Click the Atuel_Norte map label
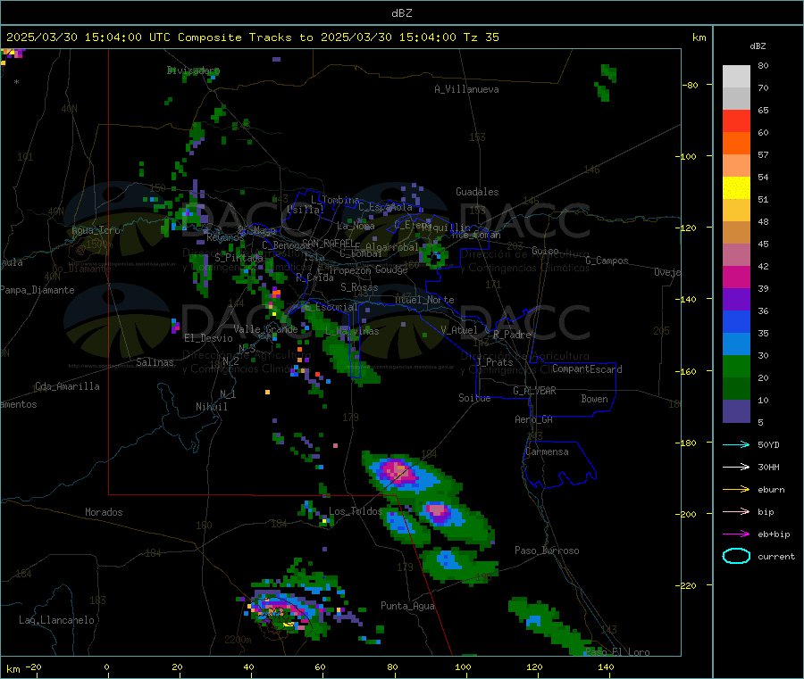Viewport: 804px width, 679px height. [424, 300]
